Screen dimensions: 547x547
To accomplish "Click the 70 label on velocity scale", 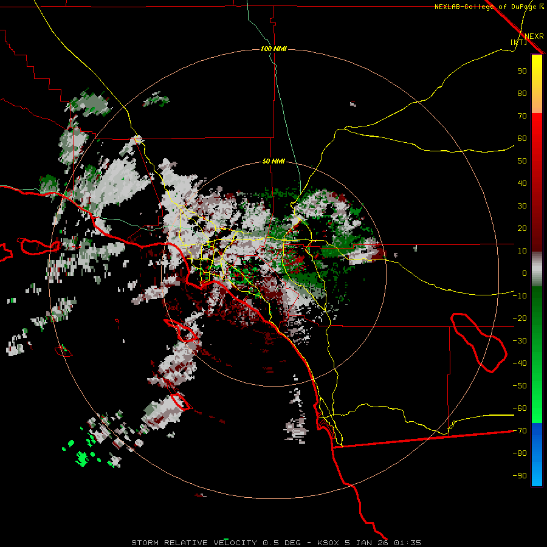I will (x=522, y=116).
